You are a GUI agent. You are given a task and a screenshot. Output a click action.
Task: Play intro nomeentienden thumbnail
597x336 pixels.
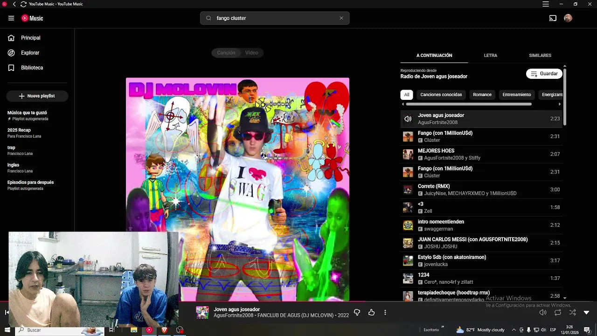tap(408, 225)
